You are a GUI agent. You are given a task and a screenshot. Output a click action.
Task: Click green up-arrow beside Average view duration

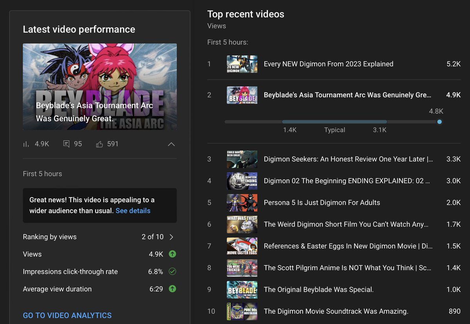(172, 289)
